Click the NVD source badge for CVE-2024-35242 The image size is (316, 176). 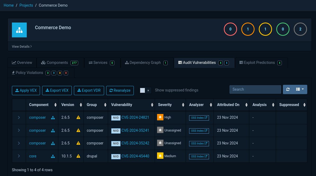point(116,143)
